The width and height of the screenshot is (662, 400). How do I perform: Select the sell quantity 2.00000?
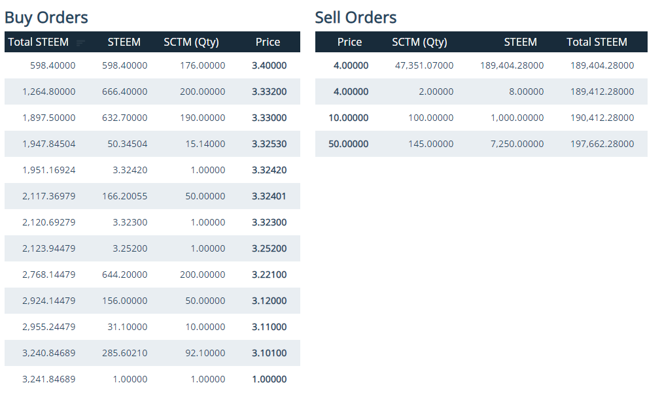click(436, 92)
